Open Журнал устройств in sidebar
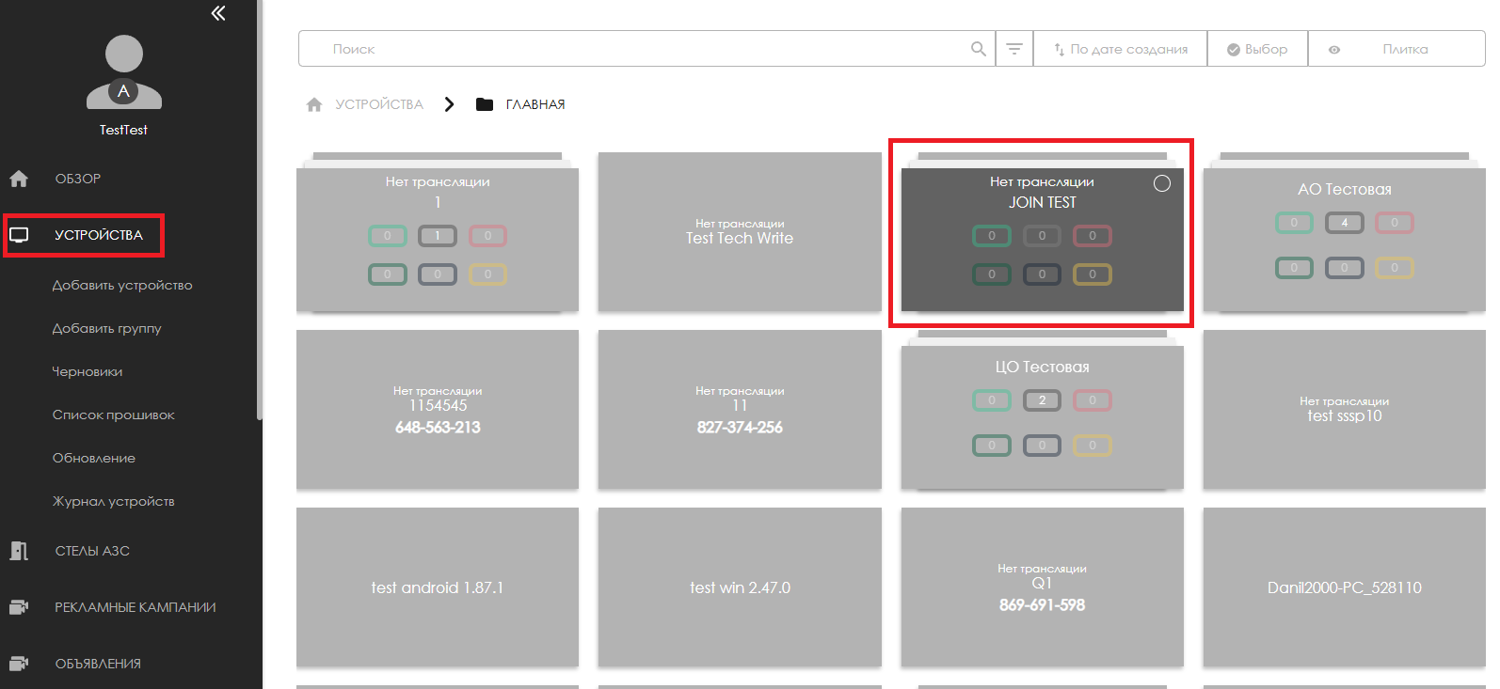1500x689 pixels. coord(113,501)
